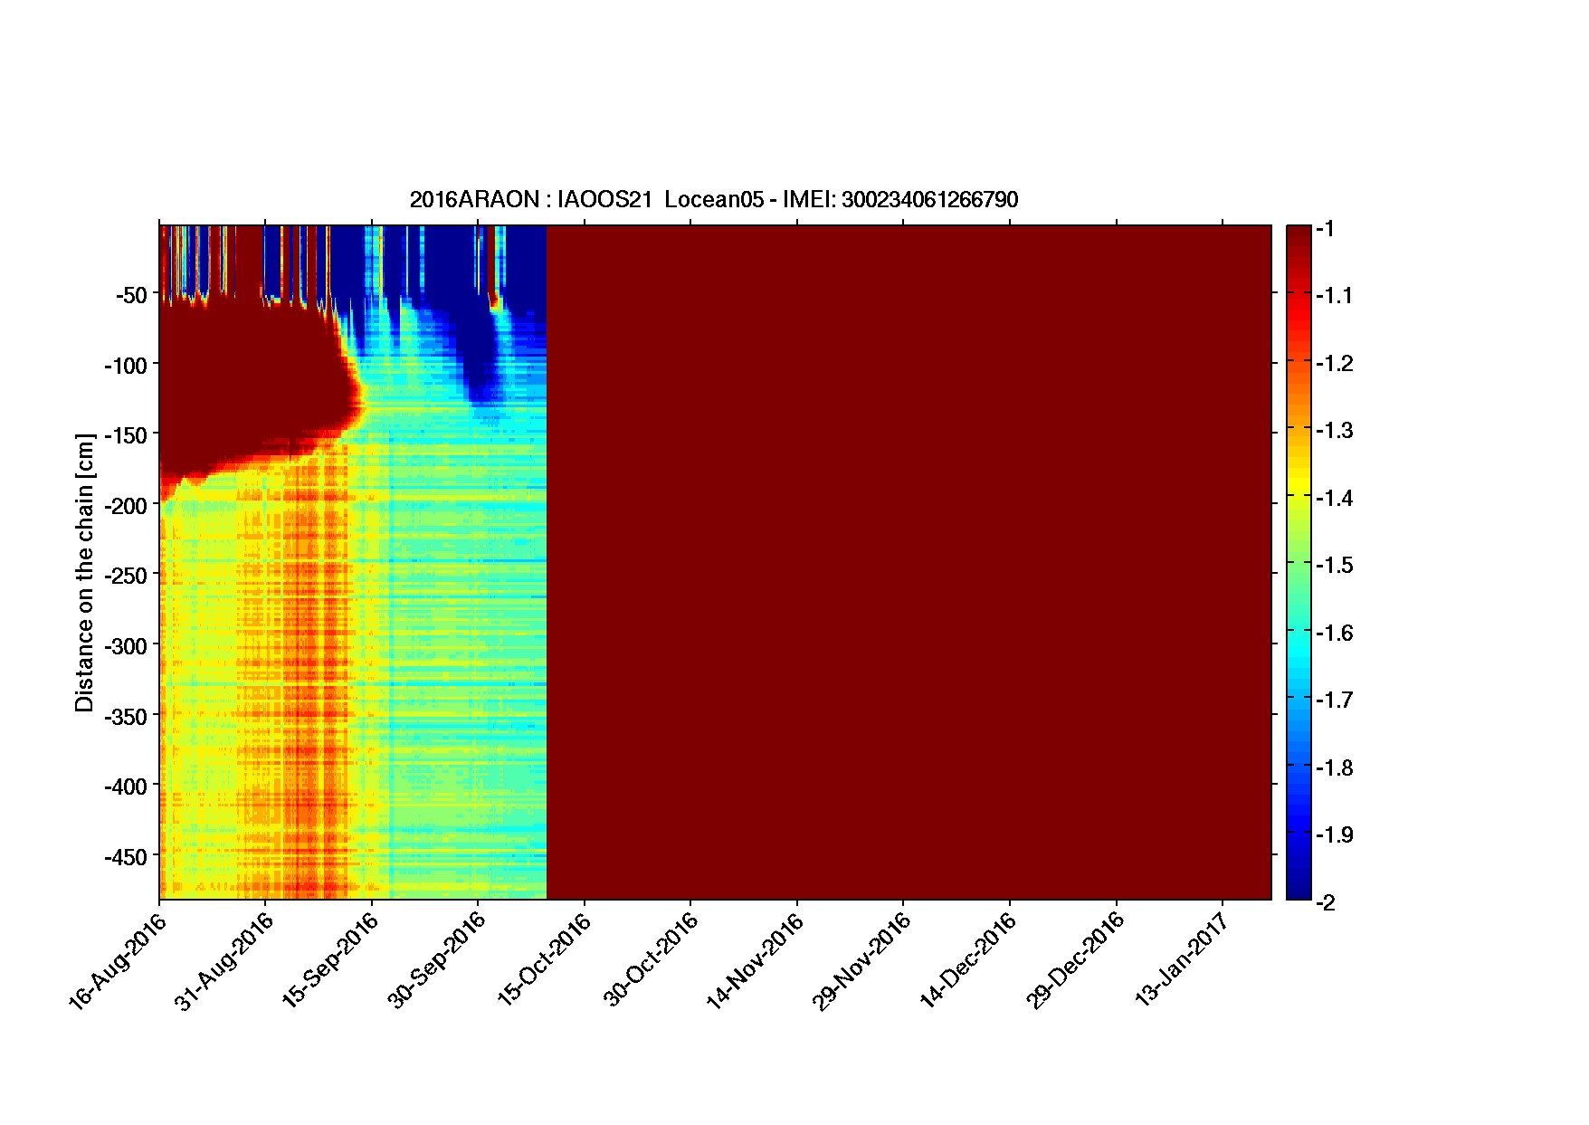Click the -2 colorbar label
Image resolution: width=1589 pixels, height=1125 pixels.
[x=1327, y=902]
